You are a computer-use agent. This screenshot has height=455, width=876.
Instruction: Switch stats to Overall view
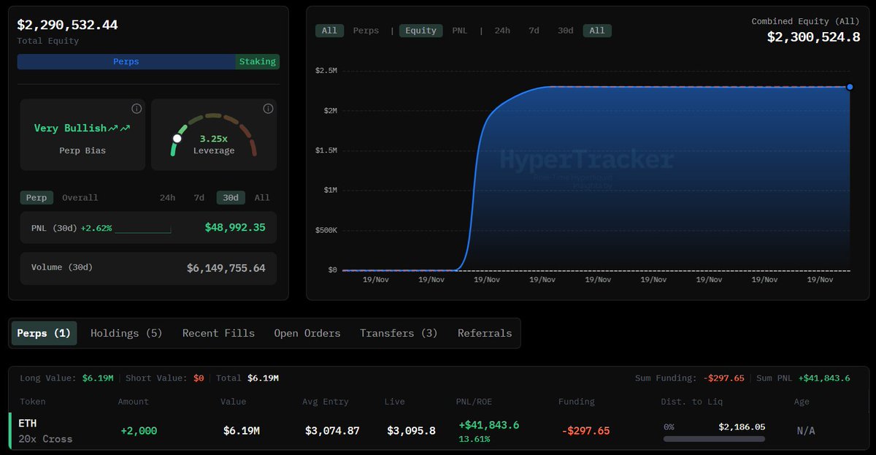coord(80,197)
